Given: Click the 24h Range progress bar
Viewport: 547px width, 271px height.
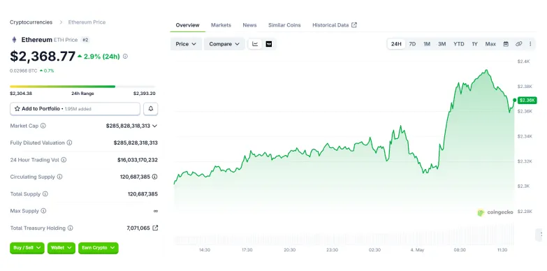Looking at the screenshot, I should pos(82,87).
